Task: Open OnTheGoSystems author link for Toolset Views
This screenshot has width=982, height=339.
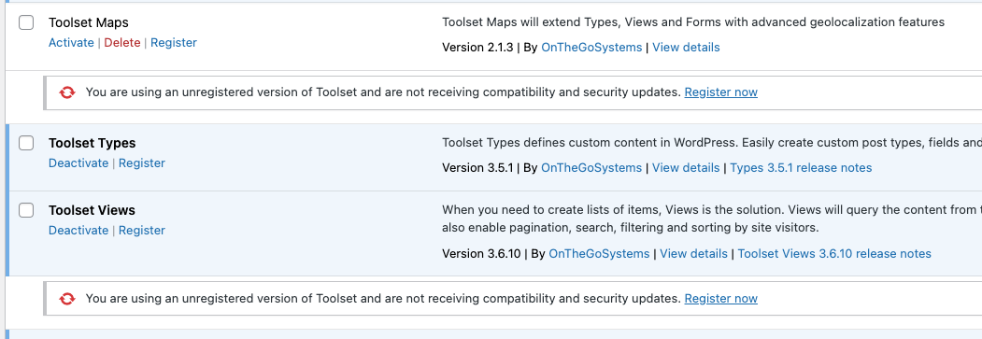Action: click(599, 253)
